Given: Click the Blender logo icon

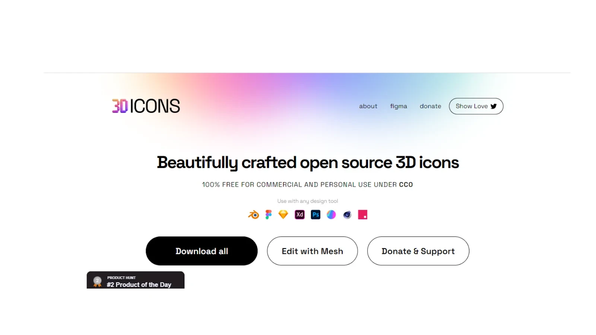Looking at the screenshot, I should coord(253,215).
